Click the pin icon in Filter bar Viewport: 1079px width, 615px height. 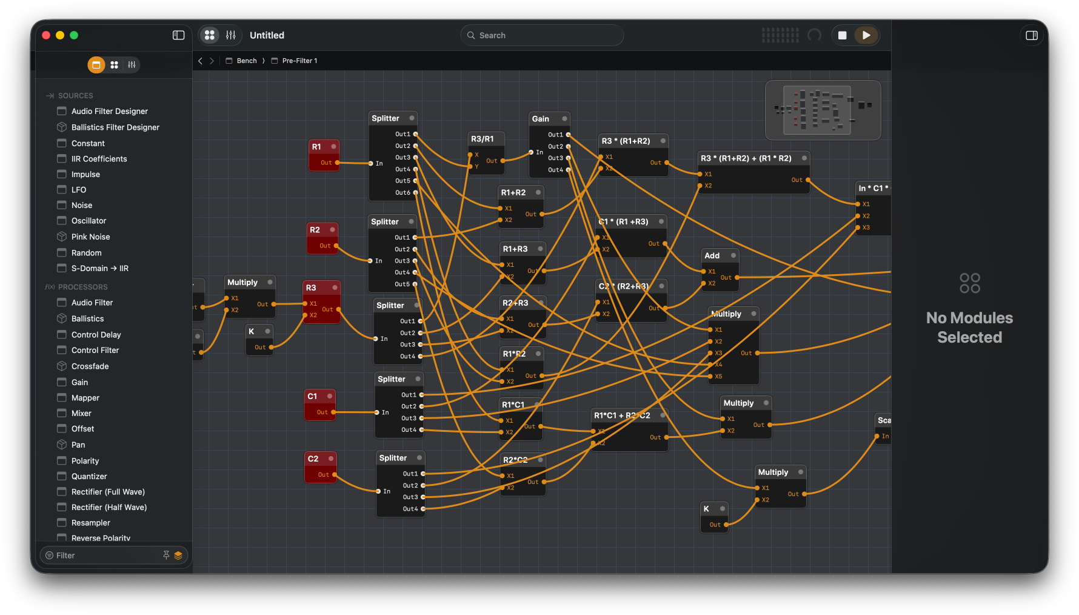coord(166,555)
